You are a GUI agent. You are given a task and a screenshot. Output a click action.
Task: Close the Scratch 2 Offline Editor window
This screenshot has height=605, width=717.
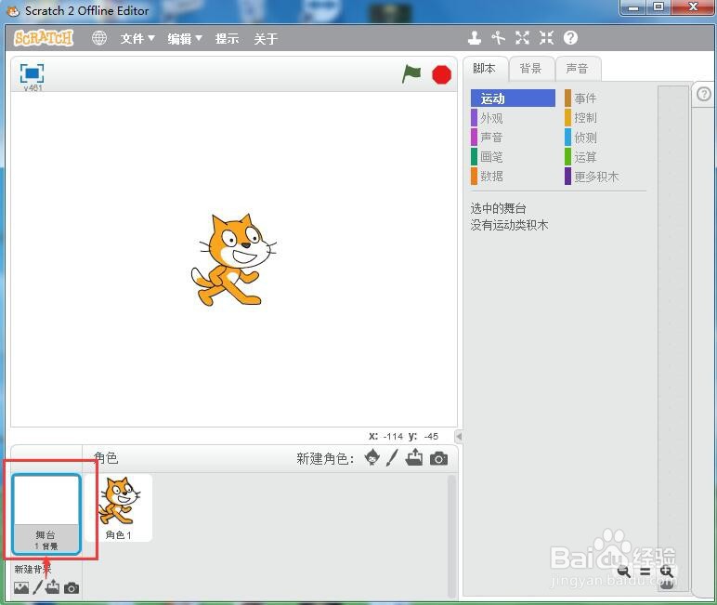tap(693, 7)
